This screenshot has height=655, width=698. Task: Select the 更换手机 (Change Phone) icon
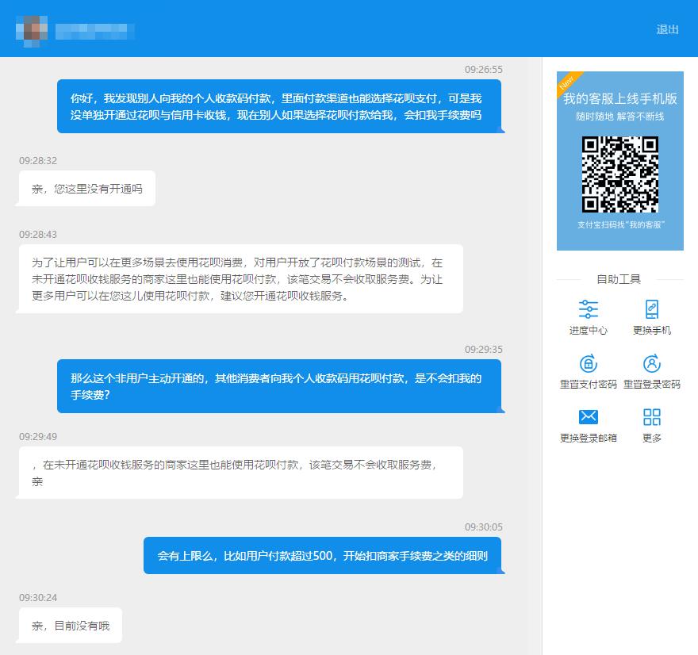point(652,316)
